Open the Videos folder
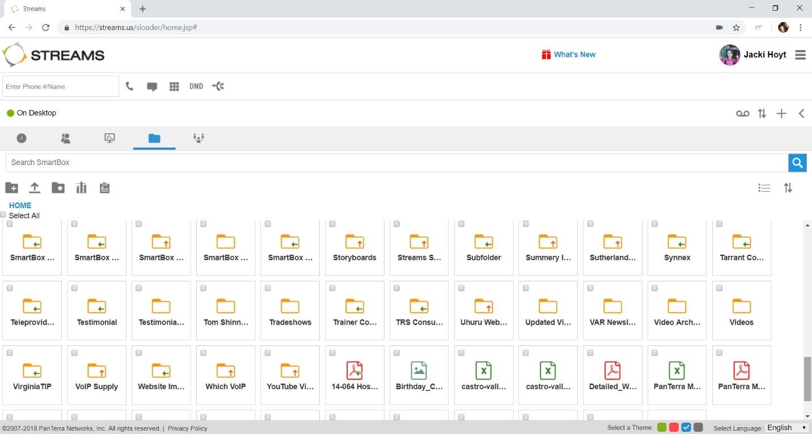The height and width of the screenshot is (434, 812). click(x=742, y=307)
